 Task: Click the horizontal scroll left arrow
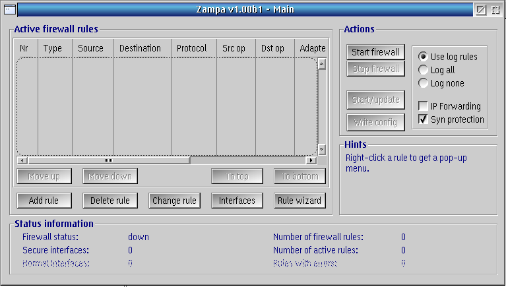point(22,160)
